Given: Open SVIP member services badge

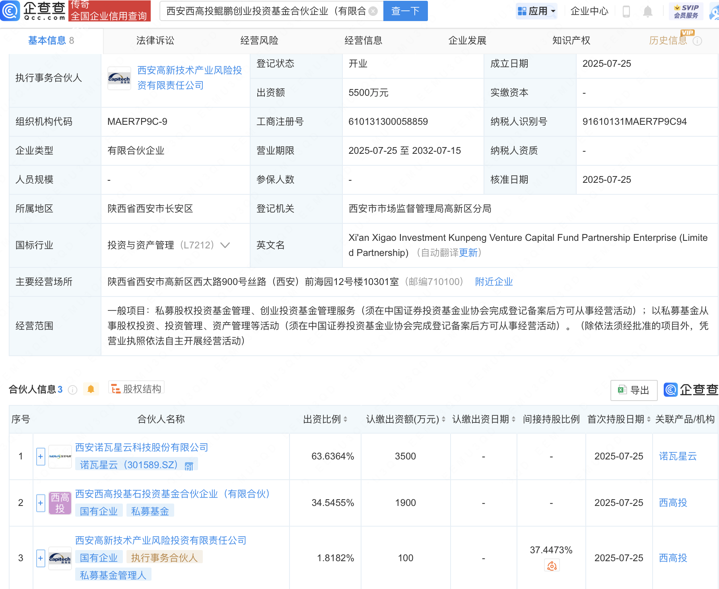Looking at the screenshot, I should click(686, 11).
